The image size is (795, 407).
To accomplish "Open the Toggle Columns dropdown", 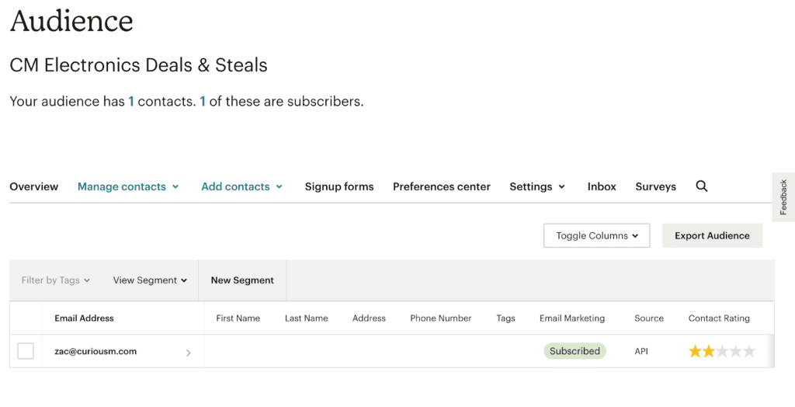I will [596, 235].
